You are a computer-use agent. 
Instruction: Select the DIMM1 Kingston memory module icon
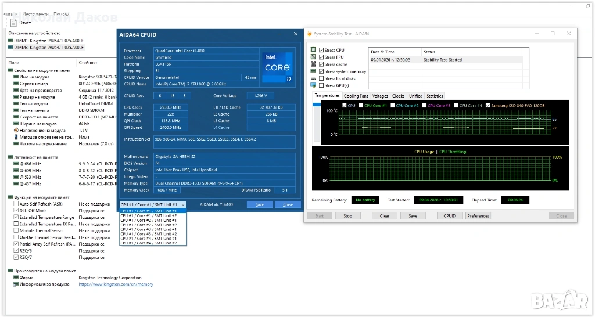click(x=10, y=41)
